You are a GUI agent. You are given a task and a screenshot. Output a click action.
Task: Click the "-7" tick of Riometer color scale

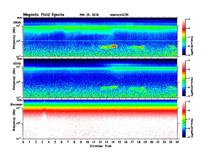[189, 119]
